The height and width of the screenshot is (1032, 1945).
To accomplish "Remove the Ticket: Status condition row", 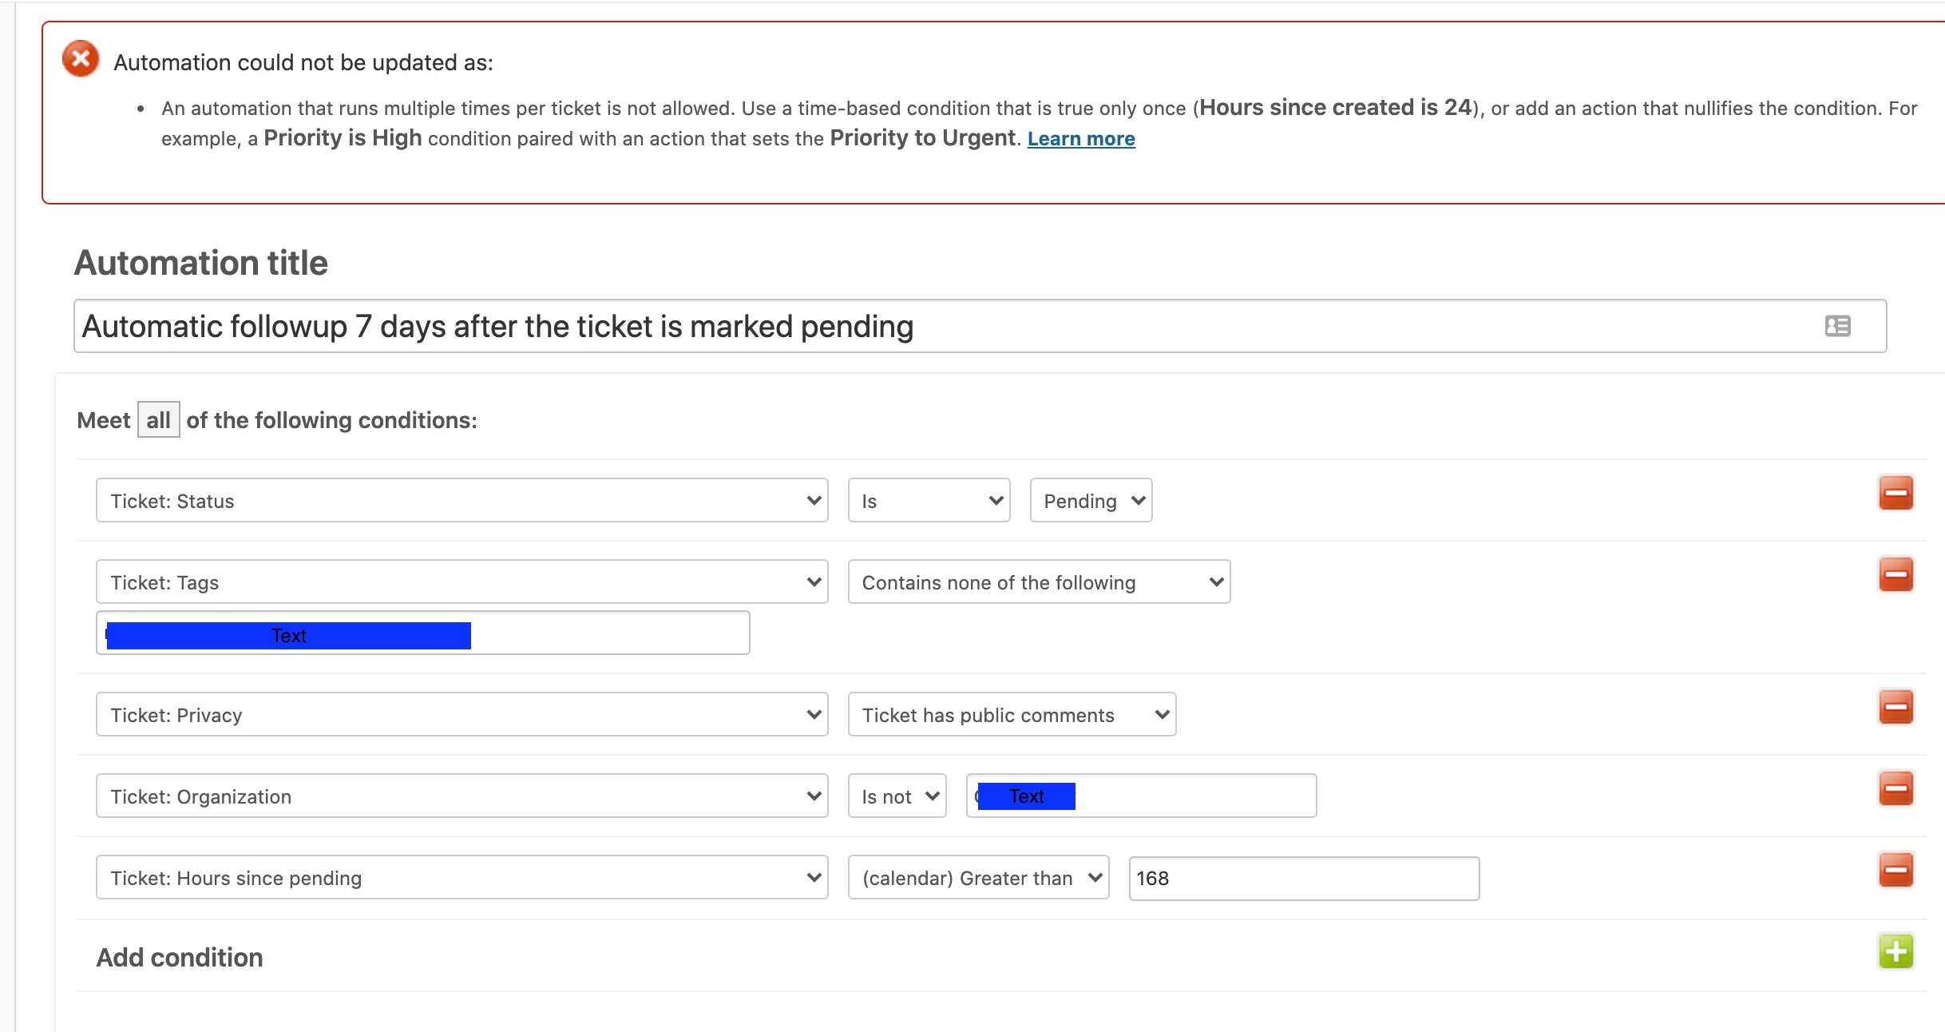I will tap(1895, 493).
